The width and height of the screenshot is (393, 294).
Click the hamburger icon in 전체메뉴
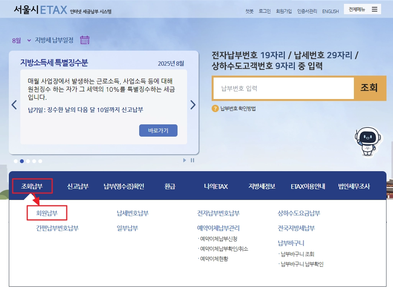click(375, 9)
